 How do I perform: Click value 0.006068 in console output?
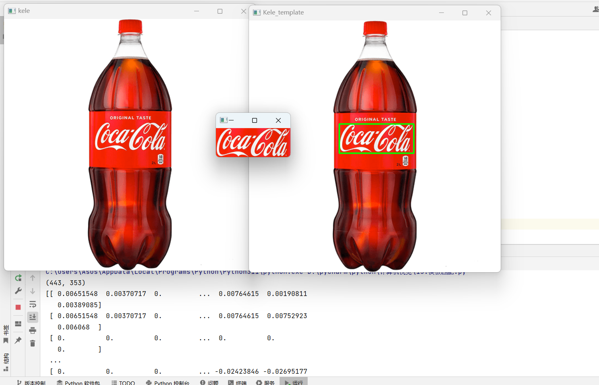[74, 327]
